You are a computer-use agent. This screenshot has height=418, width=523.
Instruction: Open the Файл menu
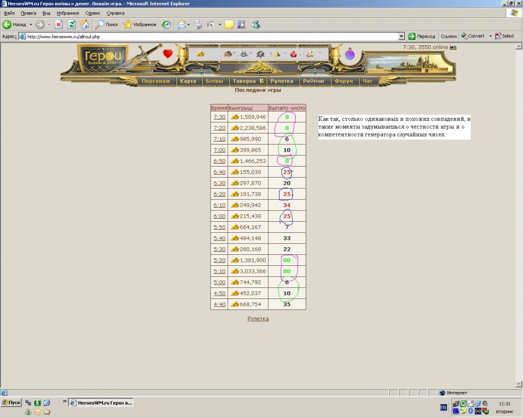(x=9, y=13)
